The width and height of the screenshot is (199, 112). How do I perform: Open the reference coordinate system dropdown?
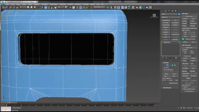[x=61, y=7]
